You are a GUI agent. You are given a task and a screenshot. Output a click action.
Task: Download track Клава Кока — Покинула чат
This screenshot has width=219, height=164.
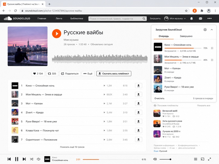pyautogui.click(x=139, y=130)
